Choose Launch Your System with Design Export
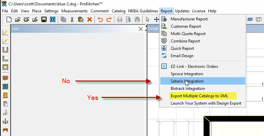The width and height of the screenshot is (264, 136). 206,103
